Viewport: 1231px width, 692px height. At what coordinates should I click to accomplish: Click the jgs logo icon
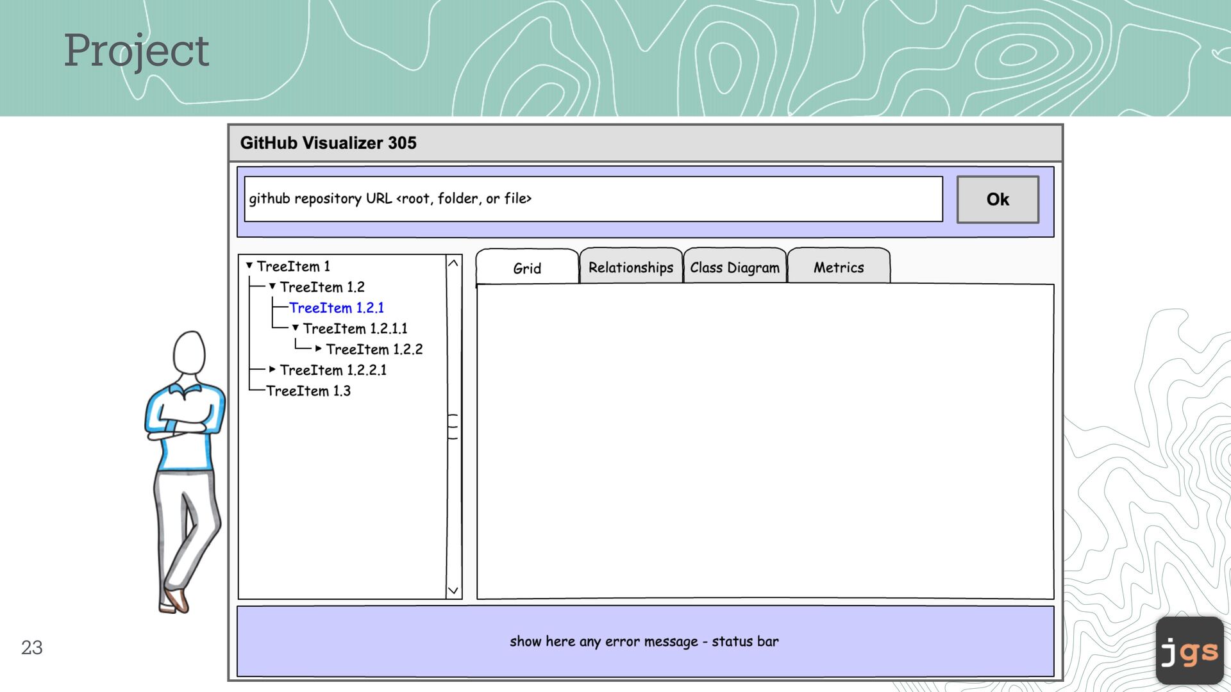(x=1190, y=650)
